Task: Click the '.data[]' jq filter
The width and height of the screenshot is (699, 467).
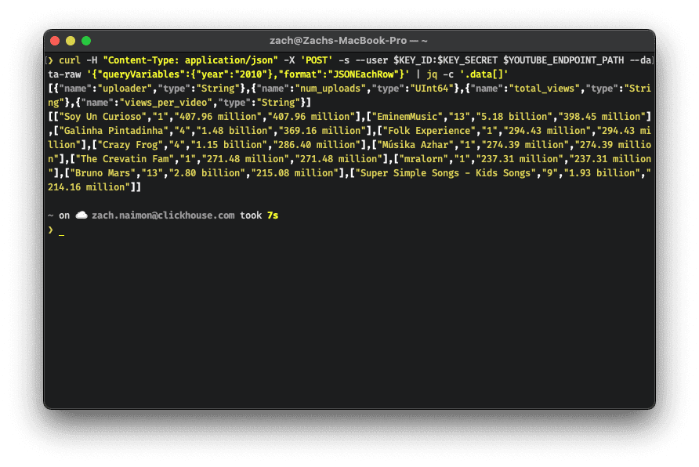Action: coord(484,74)
